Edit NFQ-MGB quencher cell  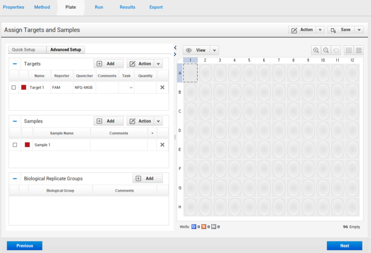[84, 87]
